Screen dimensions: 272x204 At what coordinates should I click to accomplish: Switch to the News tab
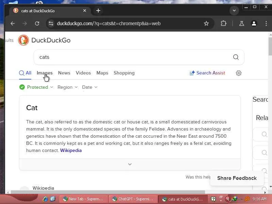click(64, 73)
